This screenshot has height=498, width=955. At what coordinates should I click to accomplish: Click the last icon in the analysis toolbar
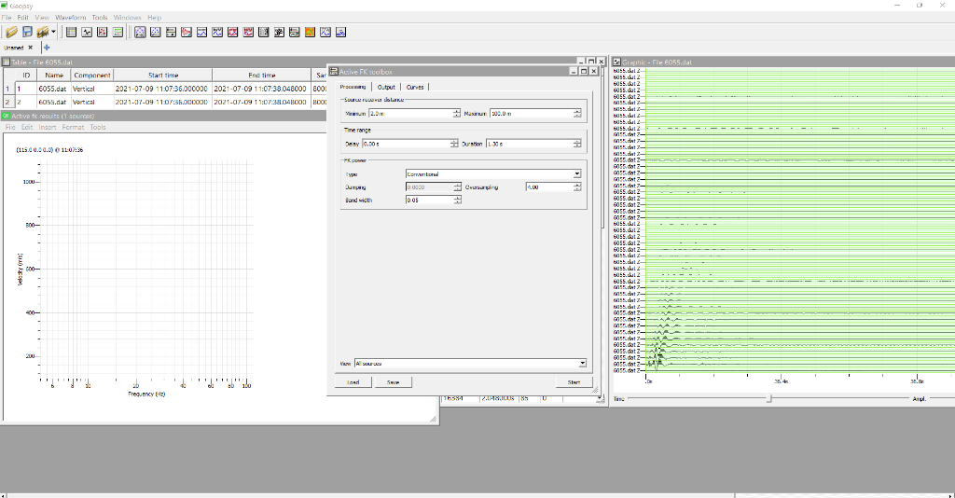point(340,32)
